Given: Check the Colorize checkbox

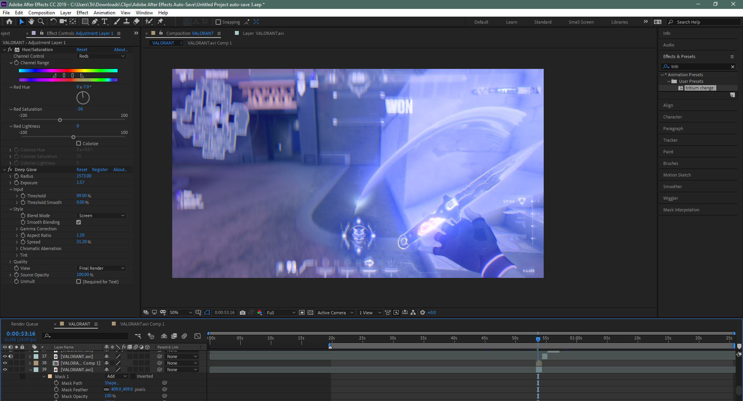Looking at the screenshot, I should coord(79,143).
